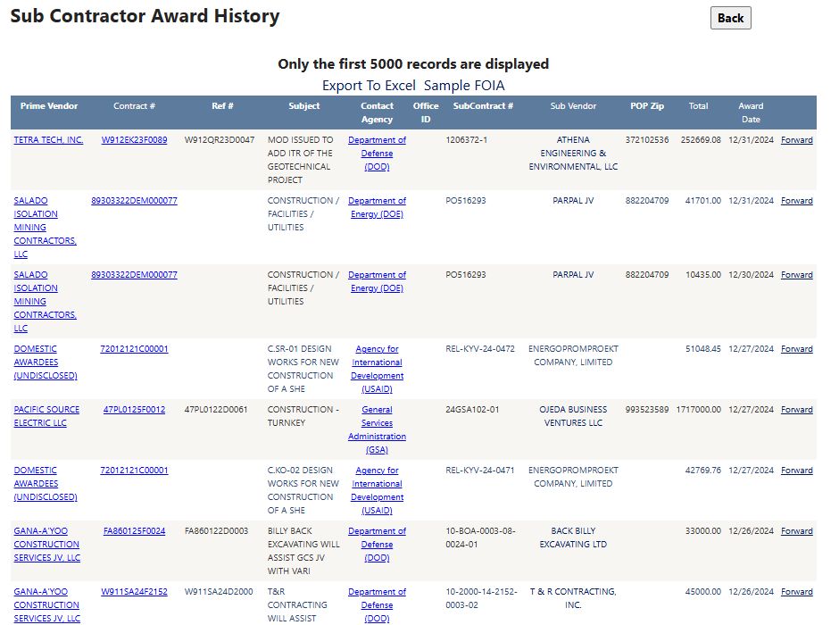Open GANA-A'YOO vendor link in W911SA24F2152 row
Screen dimensions: 839x625
pos(47,605)
